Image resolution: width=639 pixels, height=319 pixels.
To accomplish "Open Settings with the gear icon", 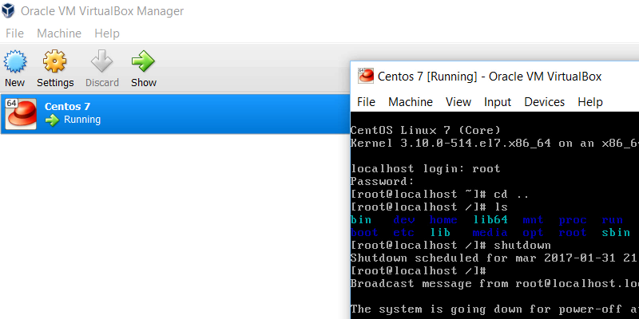I will 55,61.
